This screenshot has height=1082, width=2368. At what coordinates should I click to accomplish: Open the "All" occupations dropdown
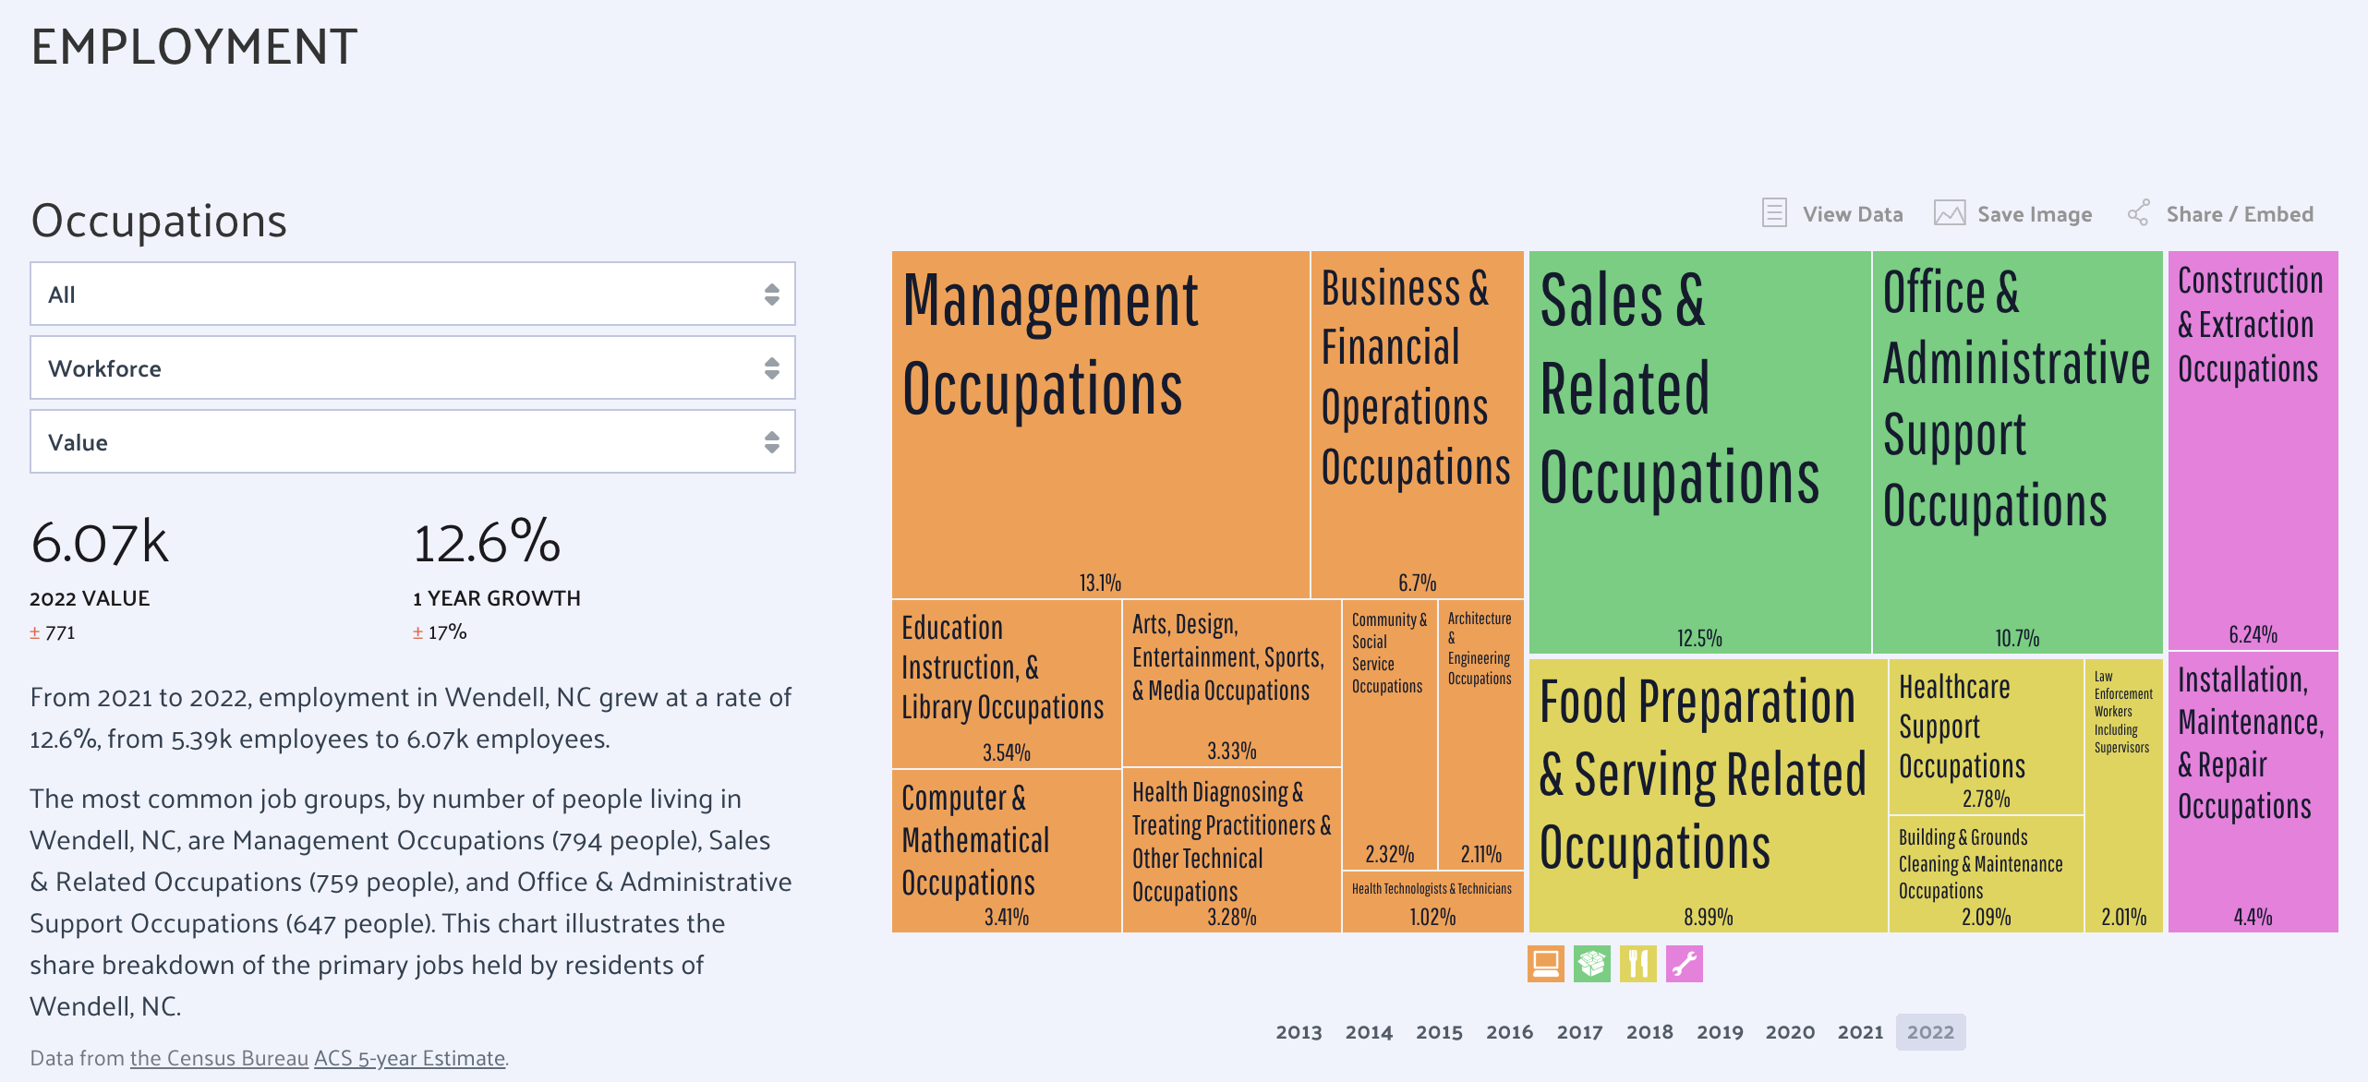pos(412,295)
